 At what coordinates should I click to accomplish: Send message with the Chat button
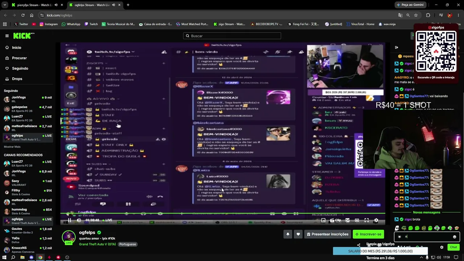click(x=453, y=247)
